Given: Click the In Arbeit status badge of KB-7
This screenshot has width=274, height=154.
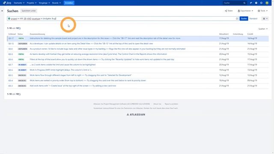Looking at the screenshot, I should (x=22, y=65).
